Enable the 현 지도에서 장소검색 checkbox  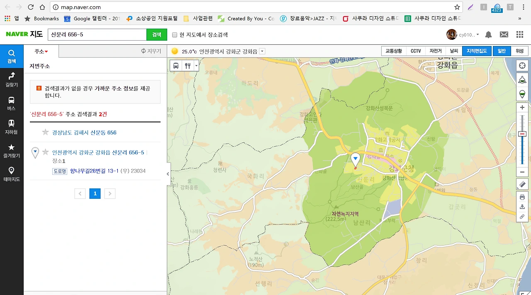tap(175, 35)
